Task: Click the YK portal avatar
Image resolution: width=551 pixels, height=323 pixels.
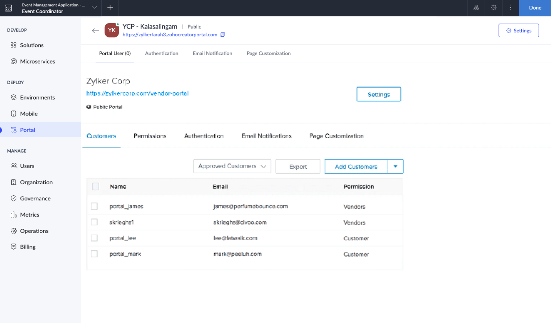Action: click(112, 30)
